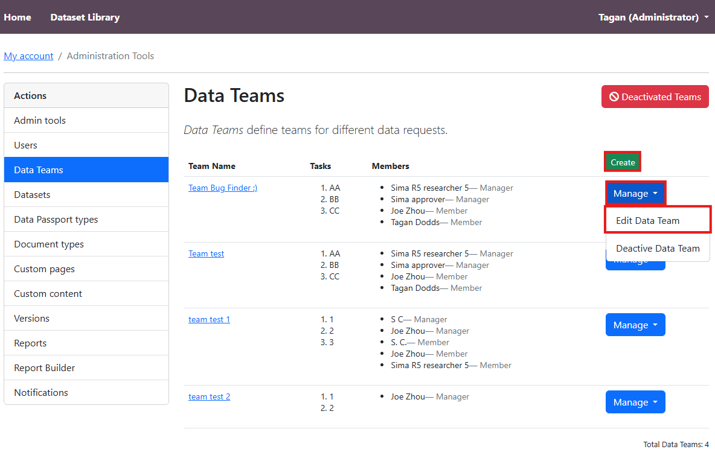The image size is (715, 455).
Task: Open Datasets in the Actions sidebar
Action: pos(32,194)
